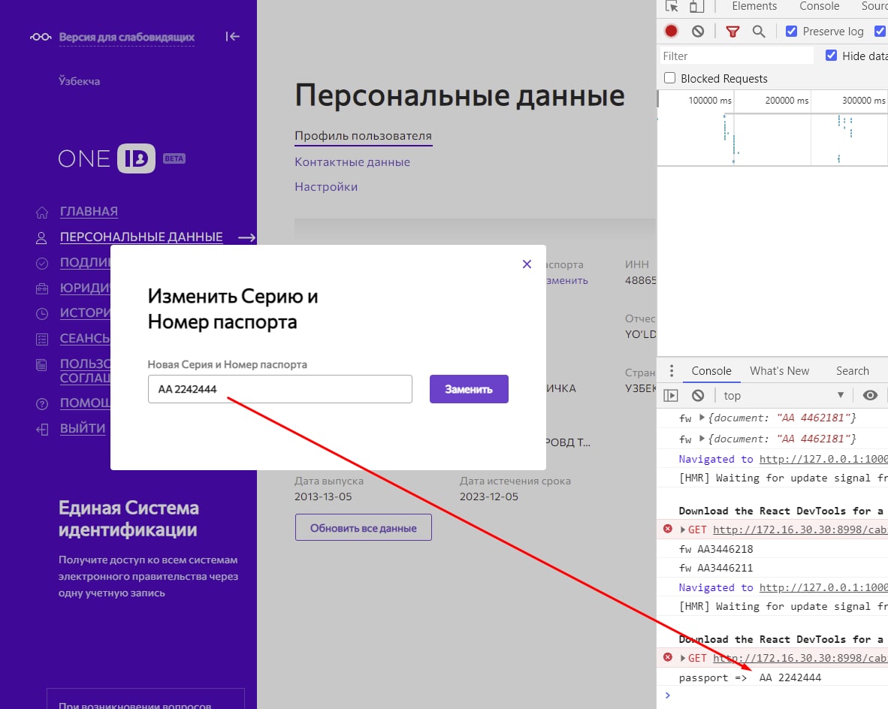Click the 200000 ms timeline marker

pyautogui.click(x=787, y=101)
